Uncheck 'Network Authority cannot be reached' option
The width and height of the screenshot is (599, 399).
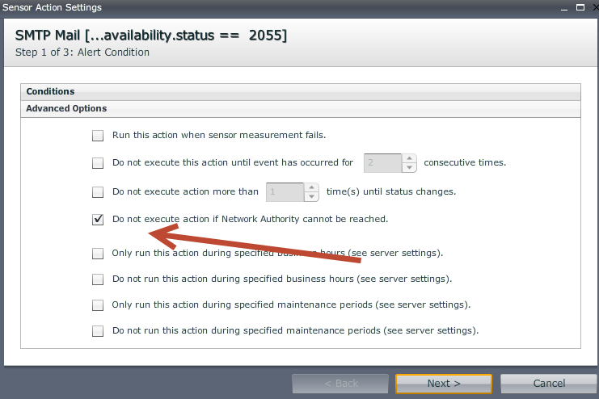[98, 220]
